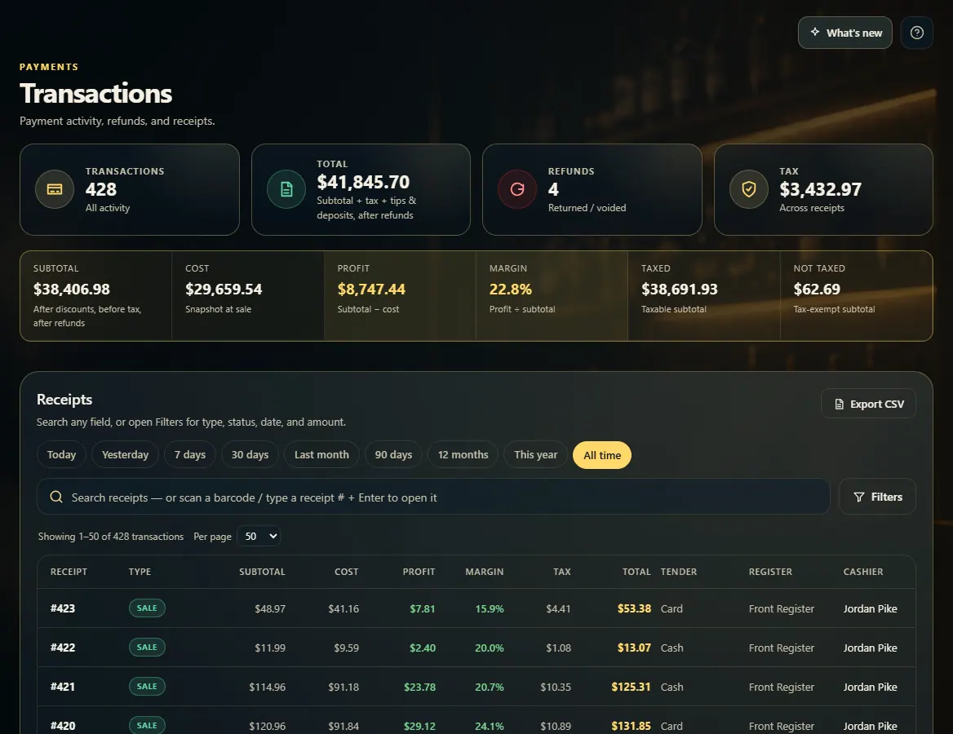The width and height of the screenshot is (953, 734).
Task: Click the Margin column header
Action: tap(485, 572)
